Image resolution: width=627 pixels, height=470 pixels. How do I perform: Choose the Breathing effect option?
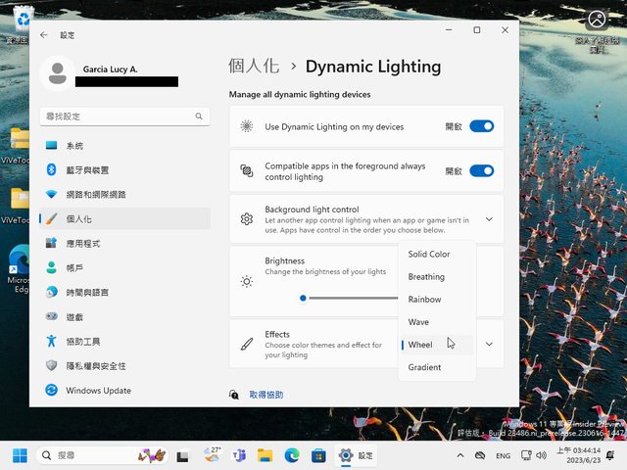(x=426, y=277)
